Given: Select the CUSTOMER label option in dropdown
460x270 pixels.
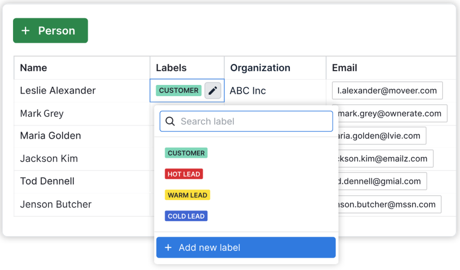Looking at the screenshot, I should (x=186, y=153).
